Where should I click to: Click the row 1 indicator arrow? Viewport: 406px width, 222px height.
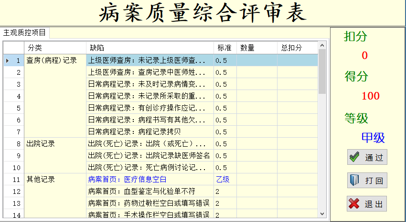[8, 61]
